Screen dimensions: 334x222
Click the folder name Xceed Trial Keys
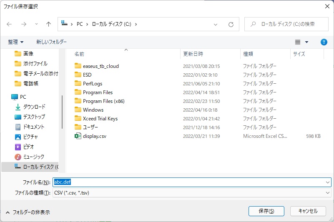pos(100,119)
